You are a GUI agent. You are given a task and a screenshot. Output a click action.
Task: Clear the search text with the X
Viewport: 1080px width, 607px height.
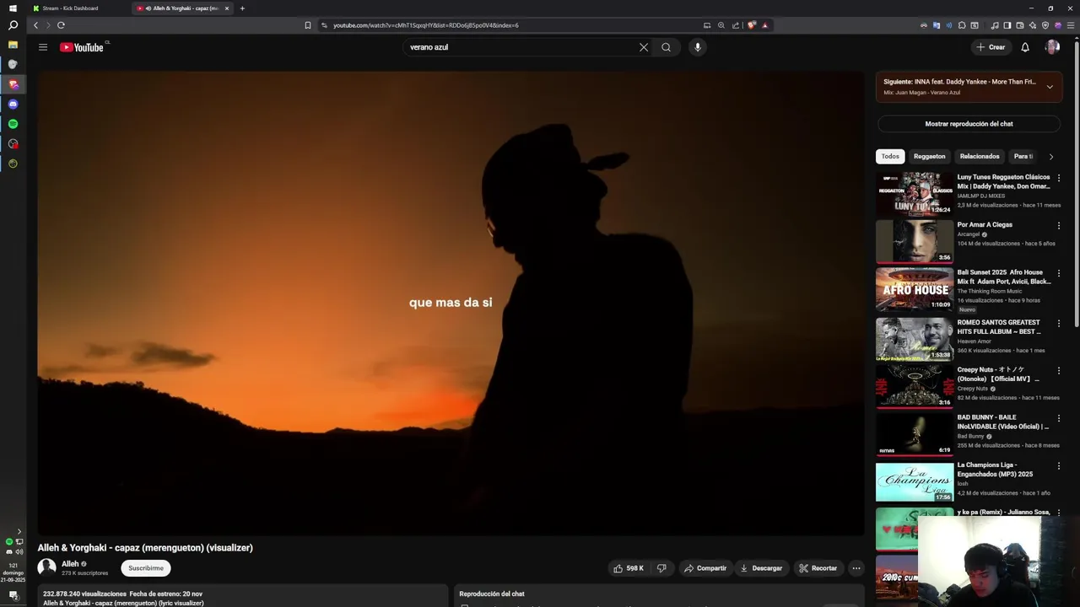pyautogui.click(x=644, y=47)
